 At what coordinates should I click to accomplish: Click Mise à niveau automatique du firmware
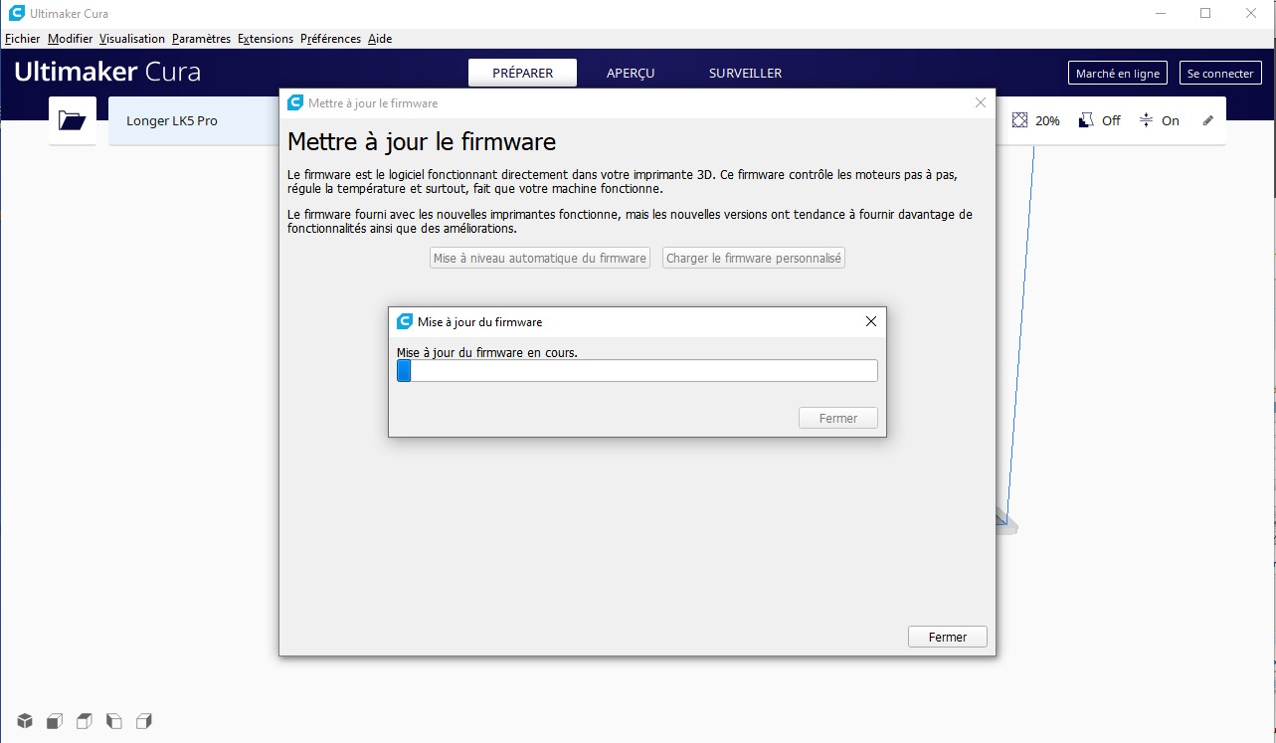pos(540,258)
